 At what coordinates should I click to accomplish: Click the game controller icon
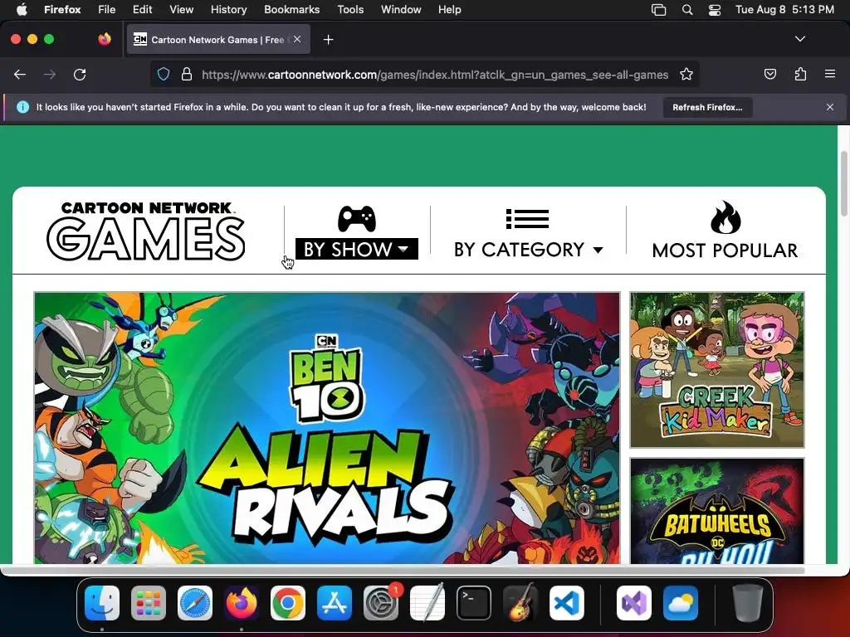(357, 219)
